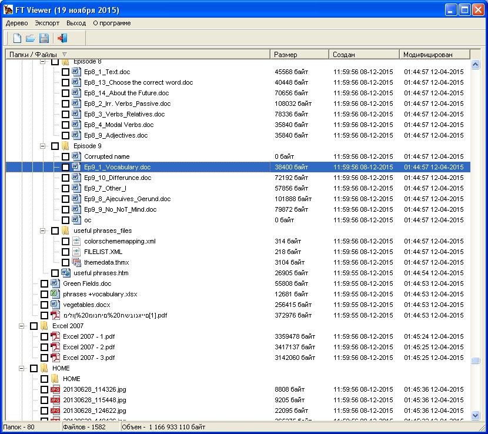Click the PDF icon of Excel 2007 - 3.pdf

(55, 358)
